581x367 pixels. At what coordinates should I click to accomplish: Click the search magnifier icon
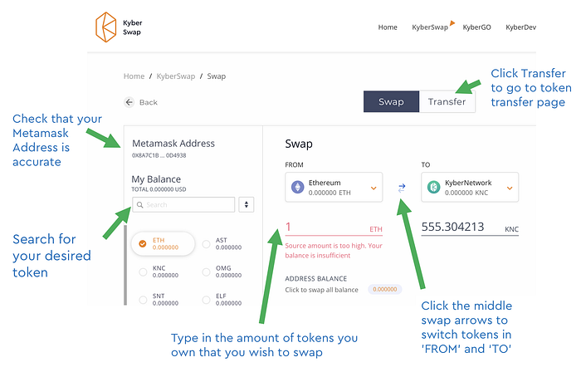point(140,204)
